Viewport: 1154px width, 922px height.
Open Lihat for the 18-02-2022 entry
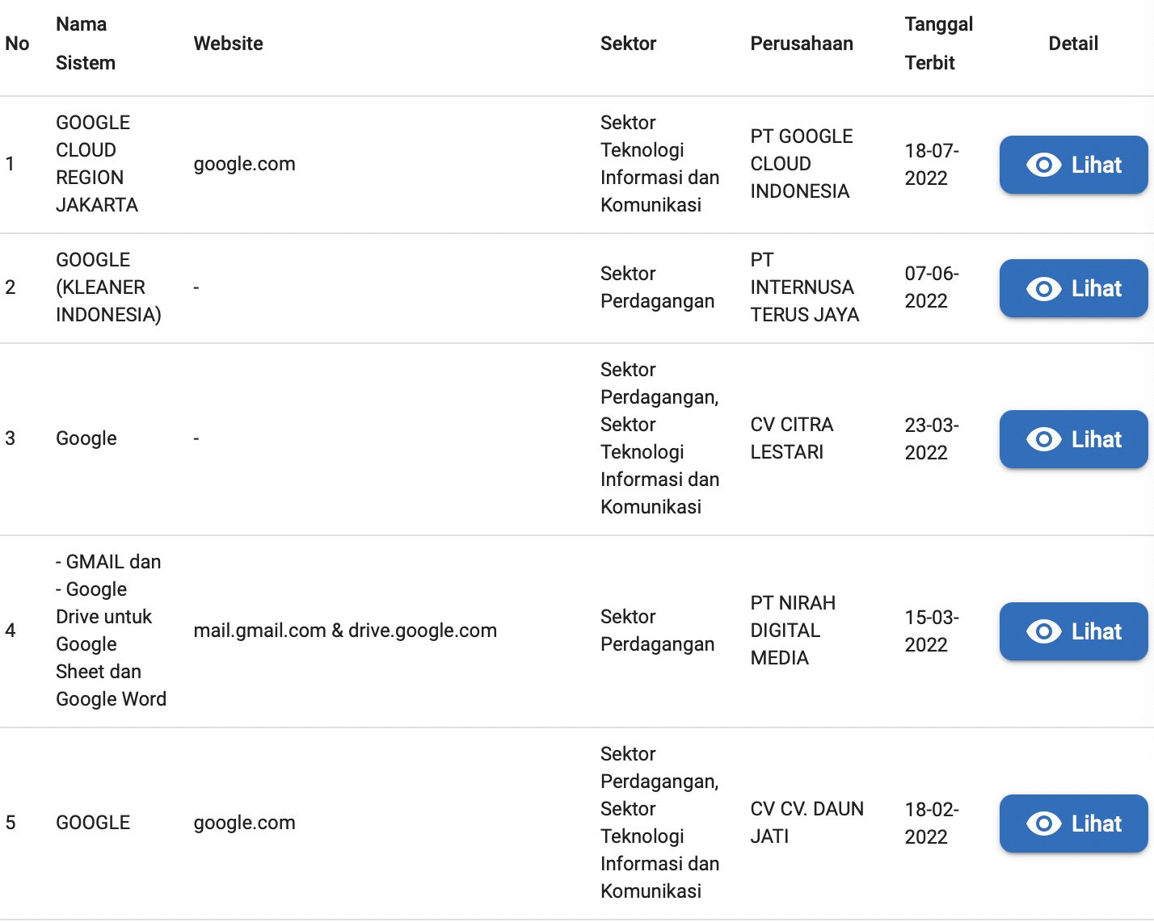click(x=1073, y=824)
